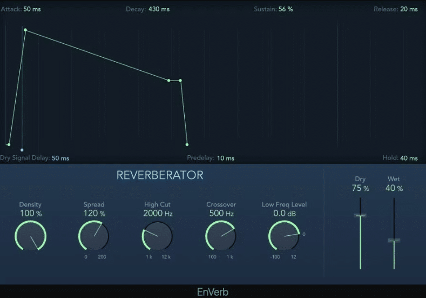426x298 pixels.
Task: Select the envelope start point at bottom-left
Action: click(9, 144)
